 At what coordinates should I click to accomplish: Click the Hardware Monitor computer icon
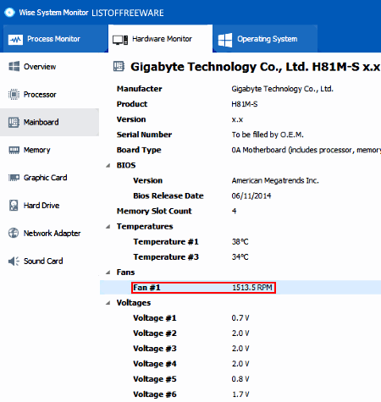tap(120, 40)
